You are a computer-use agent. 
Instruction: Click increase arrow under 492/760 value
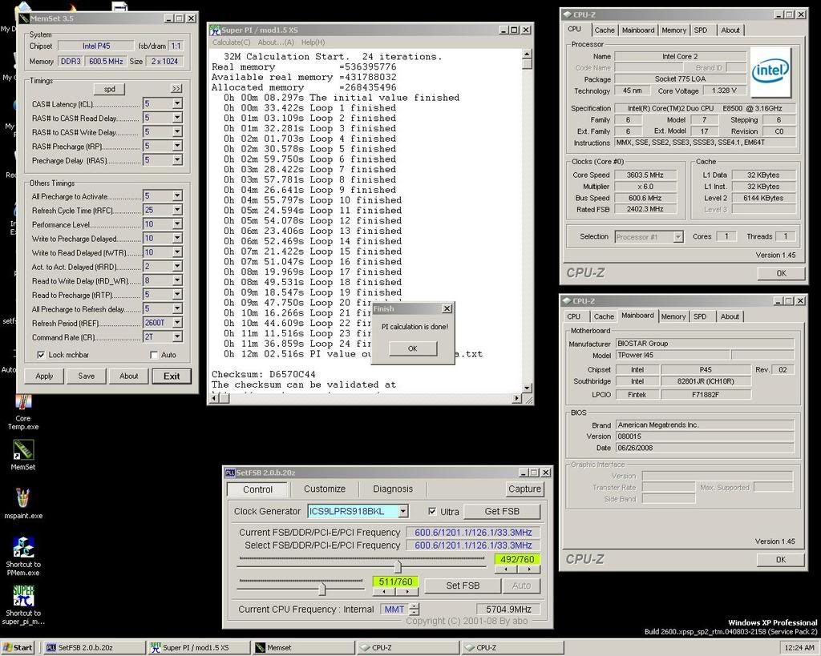[529, 569]
